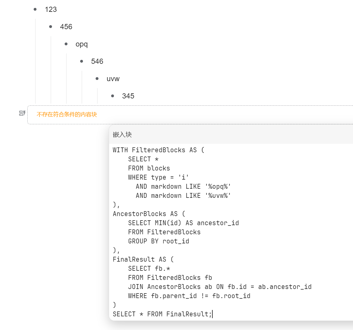Click the orange no-matching-blocks message
The image size is (353, 330).
pyautogui.click(x=67, y=115)
